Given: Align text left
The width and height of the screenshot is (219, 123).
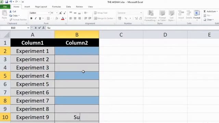Looking at the screenshot, I should tap(71, 18).
